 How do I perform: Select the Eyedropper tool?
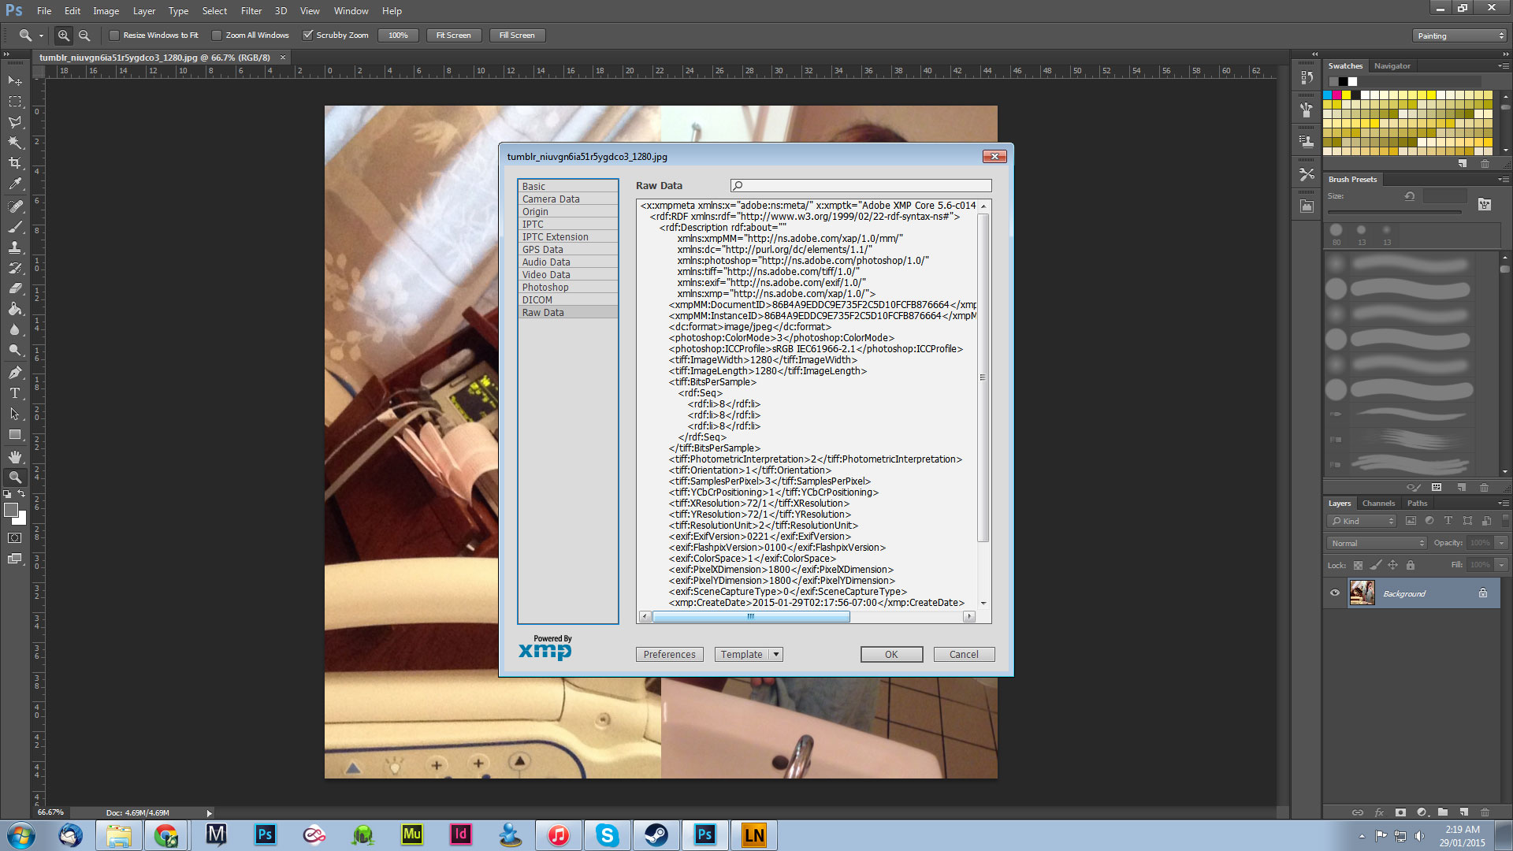tap(15, 184)
